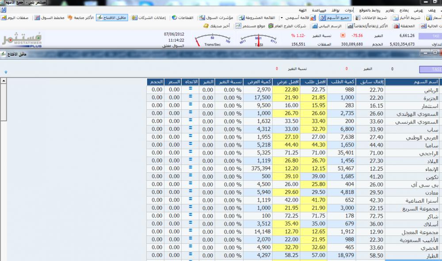Select the السعودي الهولندي stock name
This screenshot has width=442, height=261.
[x=417, y=114]
